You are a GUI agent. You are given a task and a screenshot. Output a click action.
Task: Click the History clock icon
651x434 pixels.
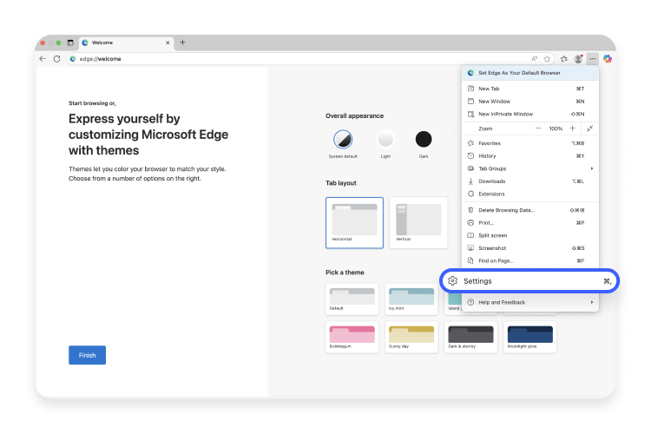pyautogui.click(x=470, y=155)
